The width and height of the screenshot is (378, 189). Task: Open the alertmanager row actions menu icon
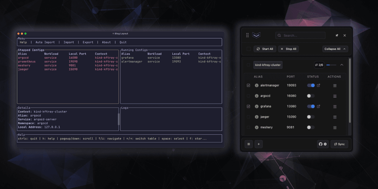click(x=335, y=85)
